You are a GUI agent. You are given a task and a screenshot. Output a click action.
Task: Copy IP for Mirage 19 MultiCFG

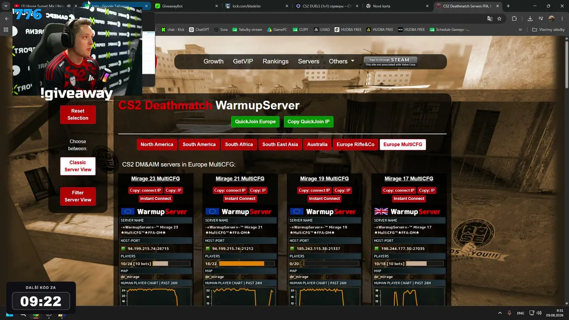point(342,190)
